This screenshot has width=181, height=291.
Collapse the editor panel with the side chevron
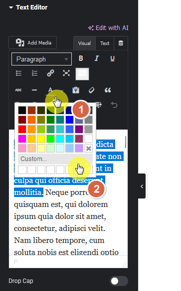[142, 186]
